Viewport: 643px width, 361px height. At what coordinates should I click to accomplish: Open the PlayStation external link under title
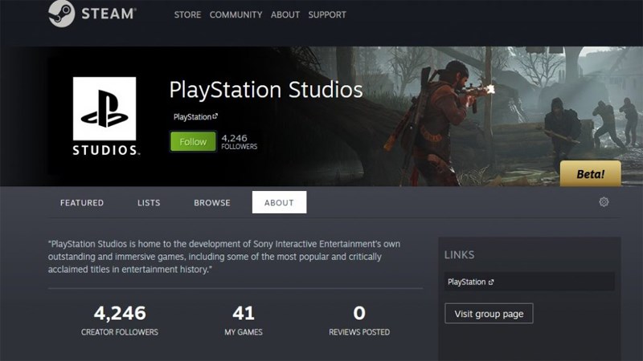click(x=195, y=117)
